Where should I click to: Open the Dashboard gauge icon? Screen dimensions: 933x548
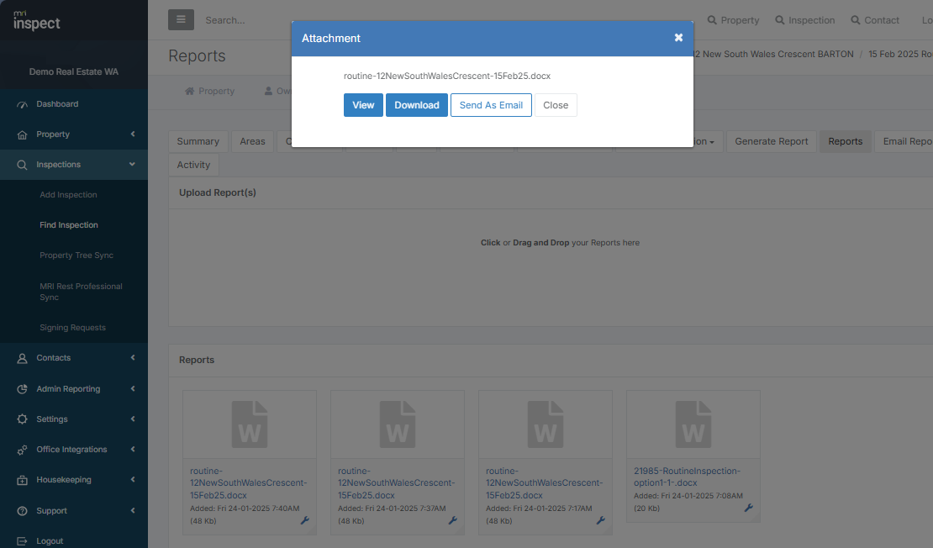point(22,104)
